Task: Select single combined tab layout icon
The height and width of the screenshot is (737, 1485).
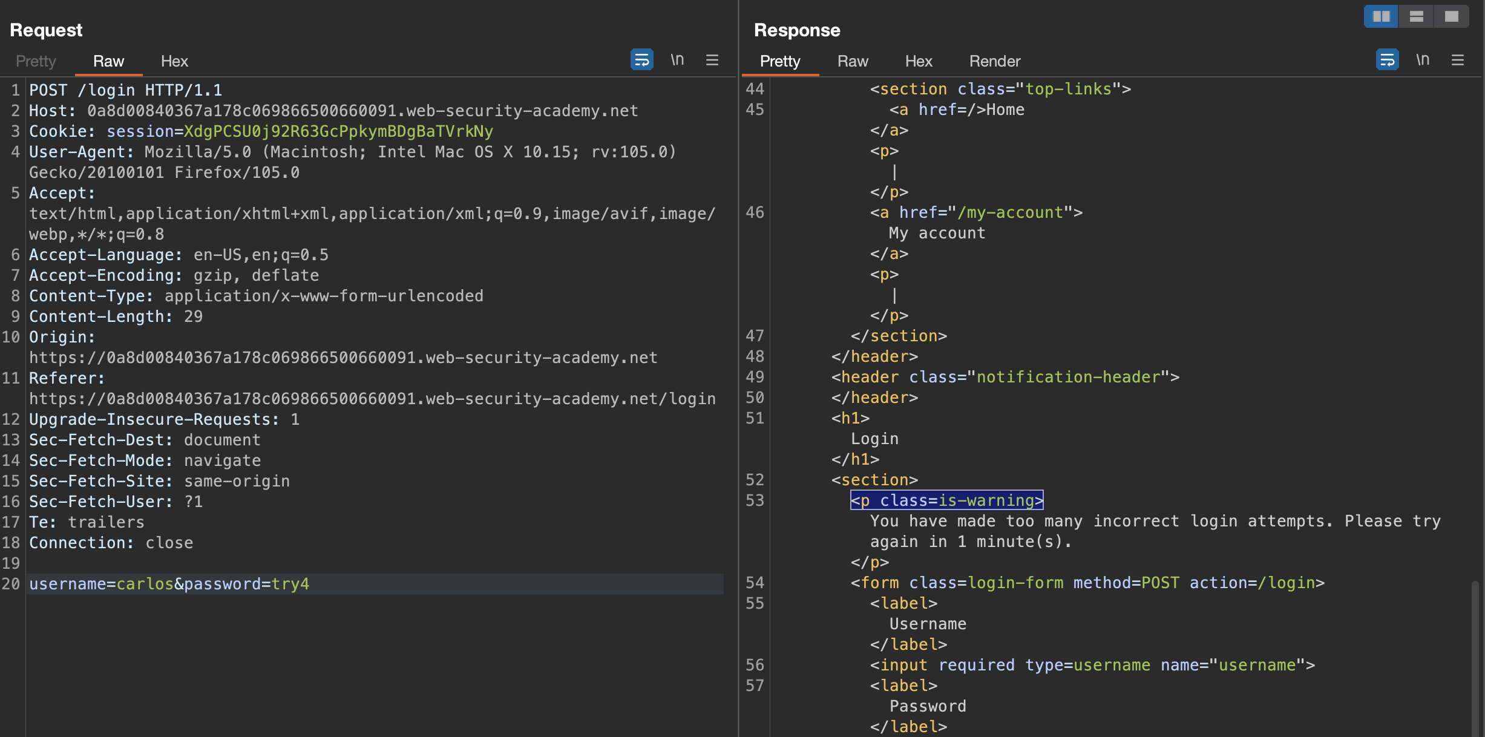Action: coord(1451,16)
